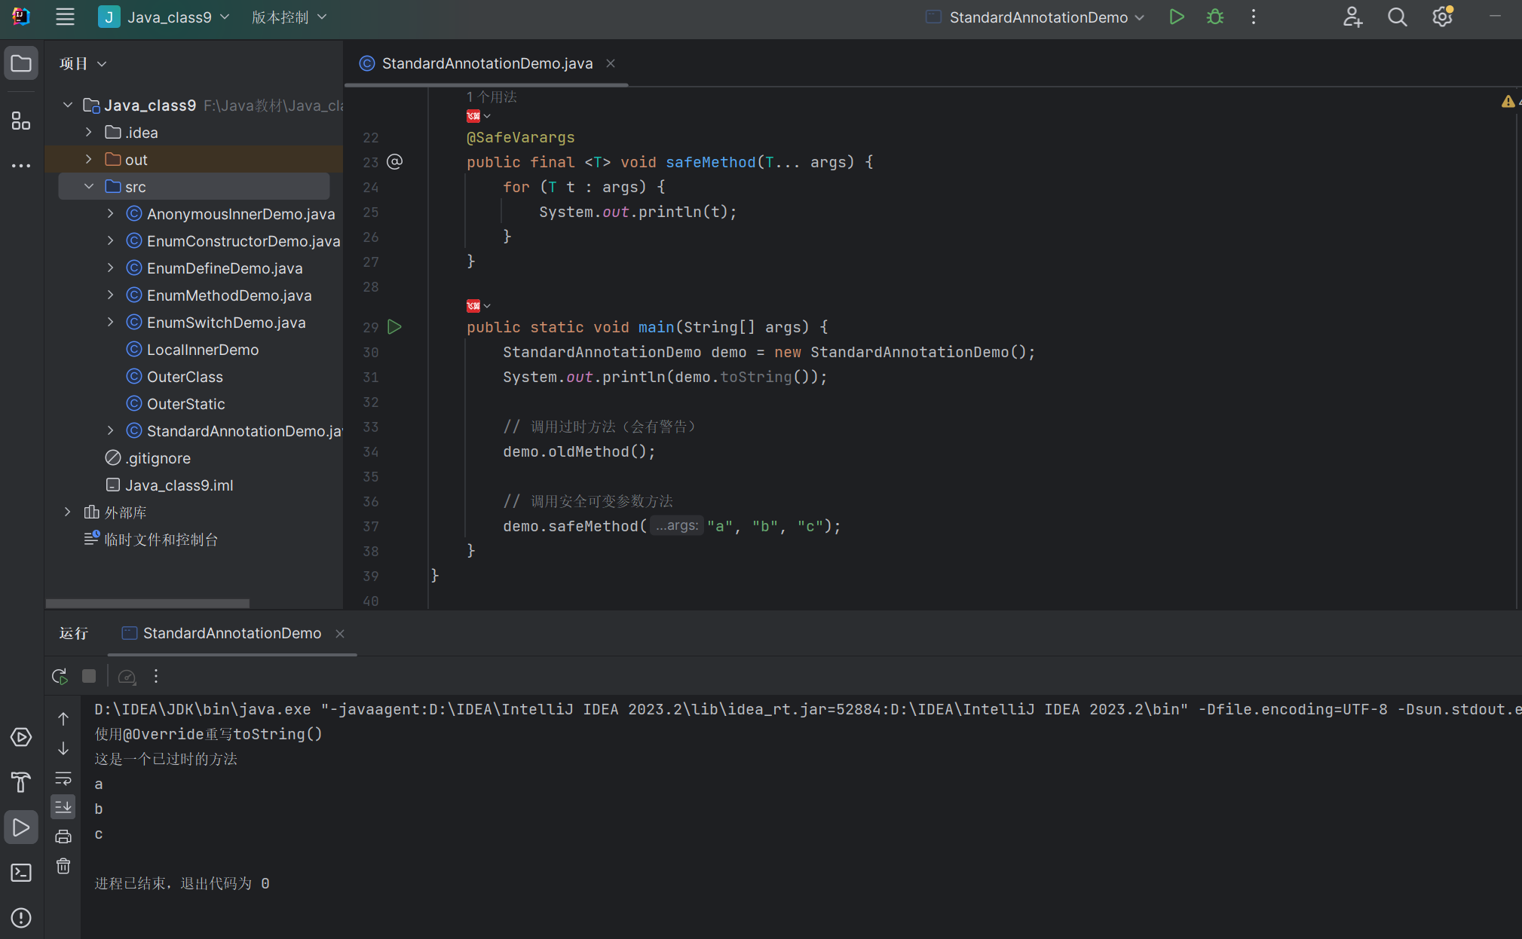This screenshot has width=1522, height=939.
Task: Collapse the src folder node
Action: 89,186
